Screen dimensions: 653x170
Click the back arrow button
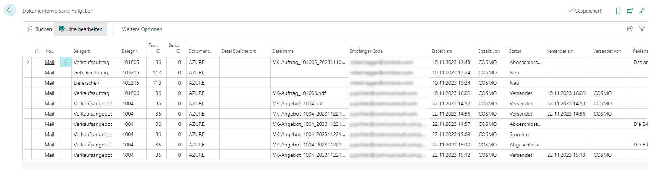coord(10,10)
